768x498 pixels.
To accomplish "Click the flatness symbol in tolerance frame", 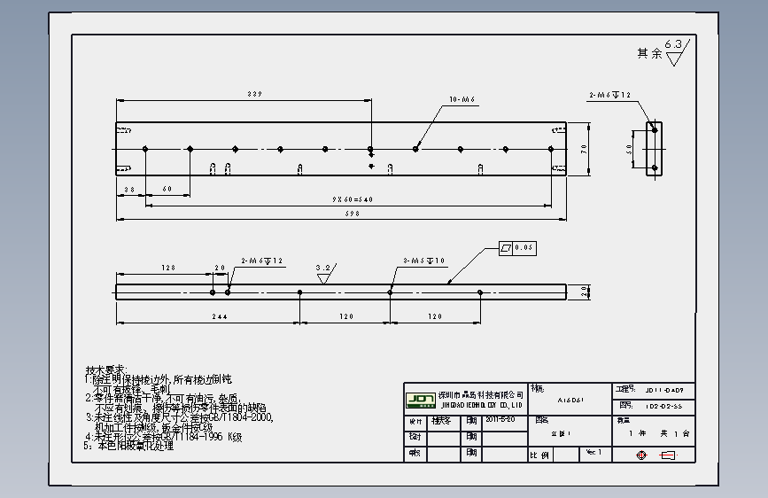I will (506, 248).
